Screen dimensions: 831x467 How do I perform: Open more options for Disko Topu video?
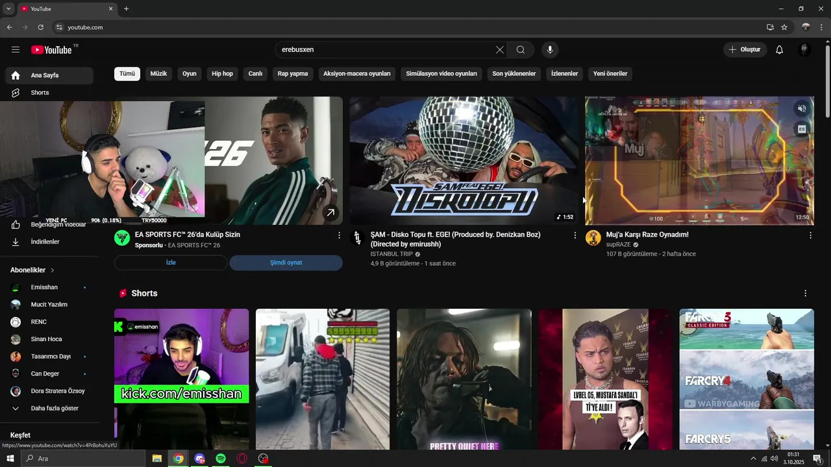click(575, 235)
